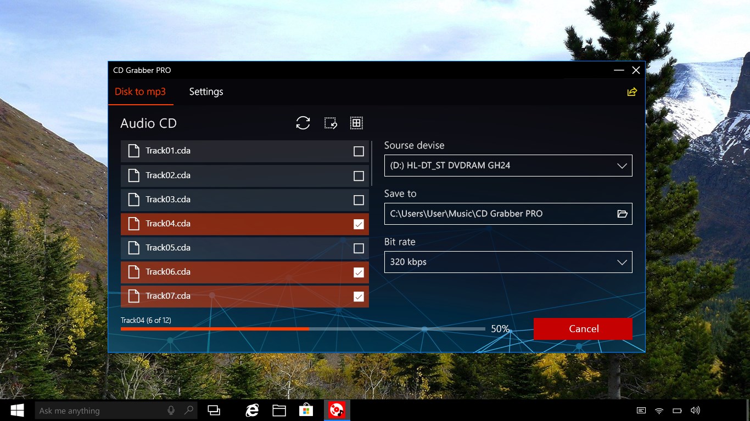Screen dimensions: 750x421
Task: Select the Track05.cda file name
Action: (x=168, y=248)
